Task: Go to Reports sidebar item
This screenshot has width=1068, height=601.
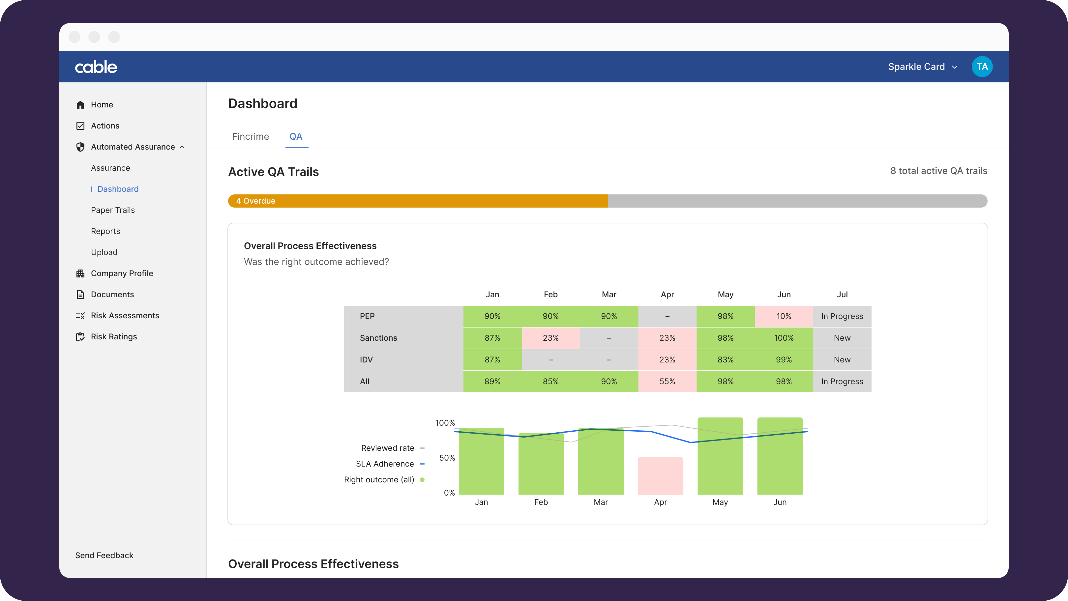Action: 105,231
